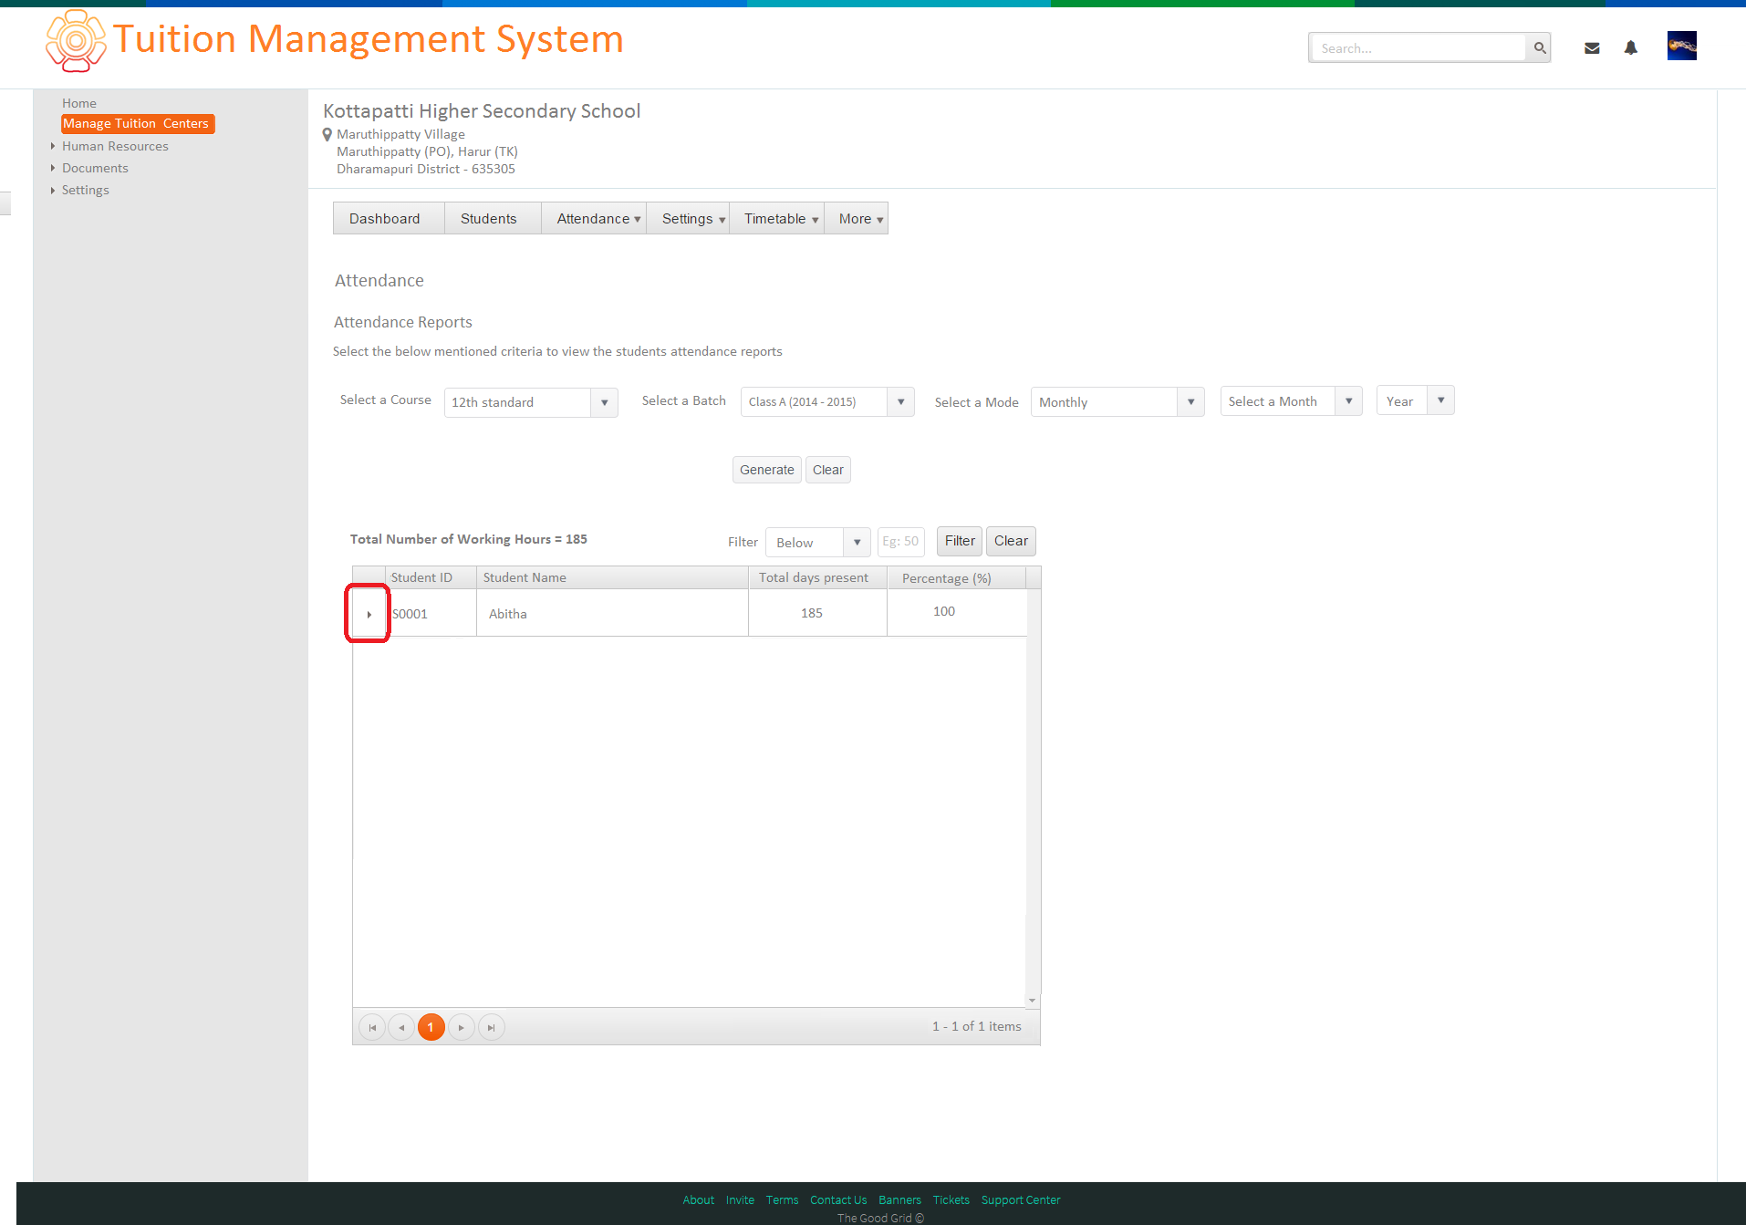Image resolution: width=1746 pixels, height=1225 pixels.
Task: Open the messages envelope icon
Action: (x=1592, y=48)
